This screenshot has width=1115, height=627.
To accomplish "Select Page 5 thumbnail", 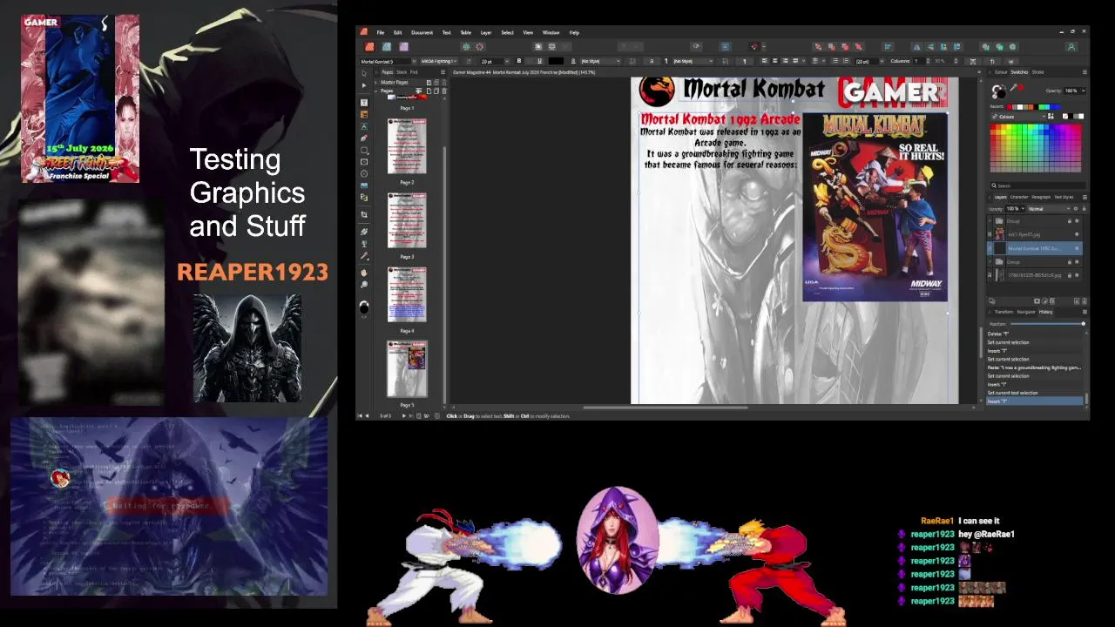I will pos(407,369).
